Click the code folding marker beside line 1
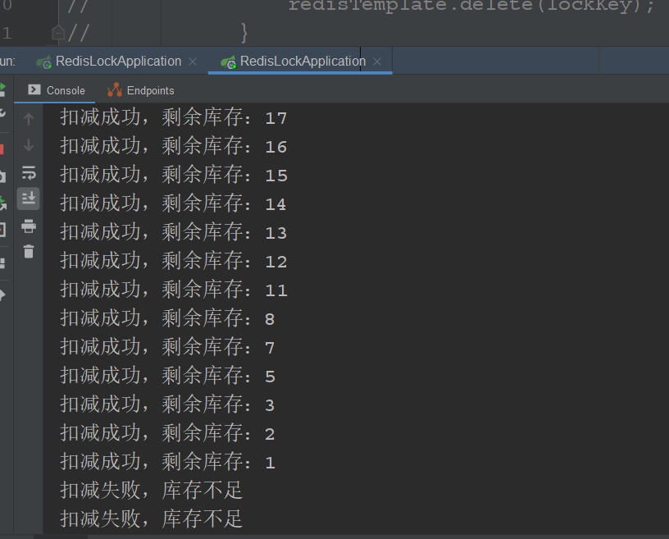The width and height of the screenshot is (669, 539). point(58,33)
